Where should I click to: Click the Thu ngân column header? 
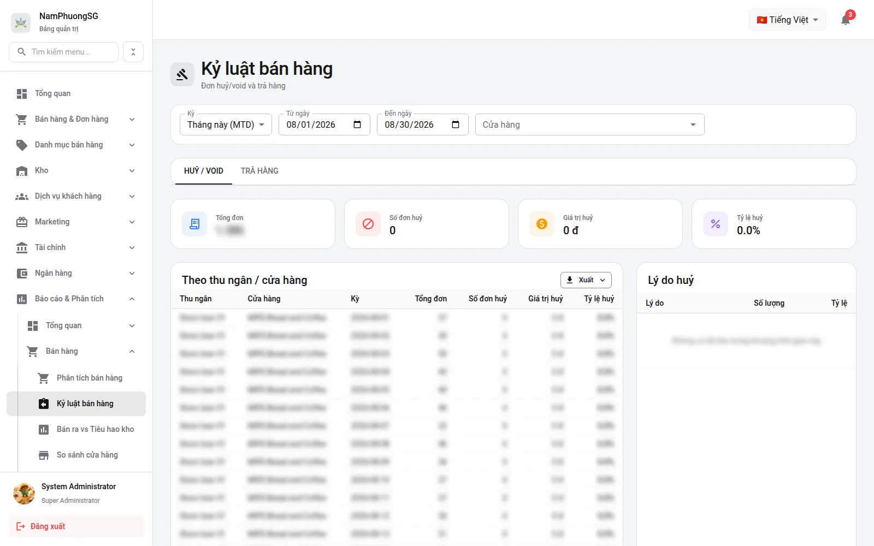point(196,299)
